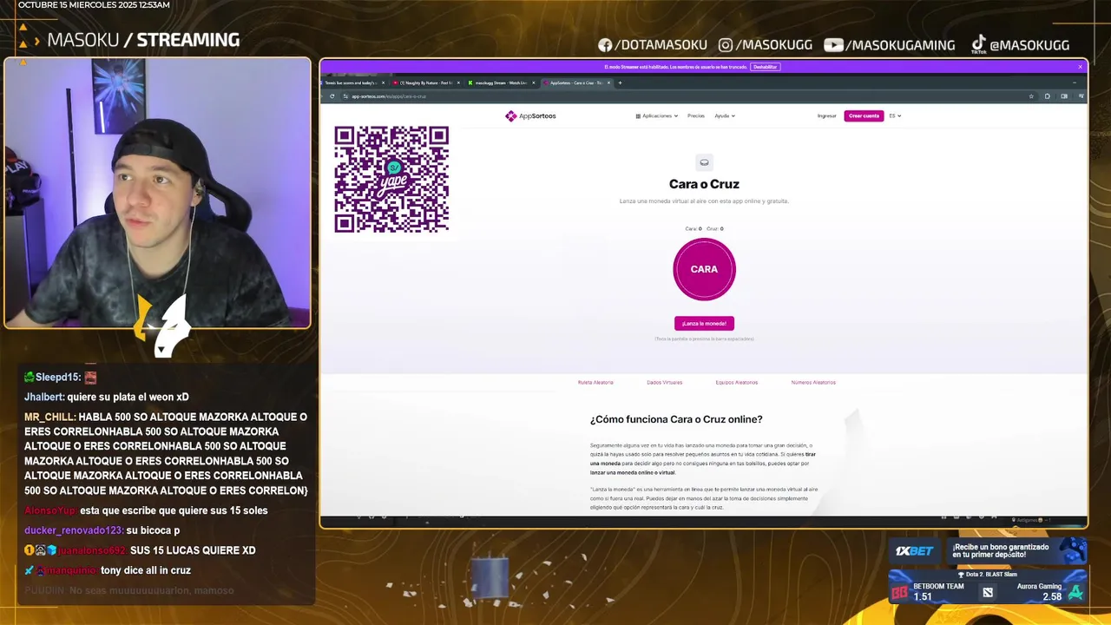Click the Ingresar link

tap(826, 115)
